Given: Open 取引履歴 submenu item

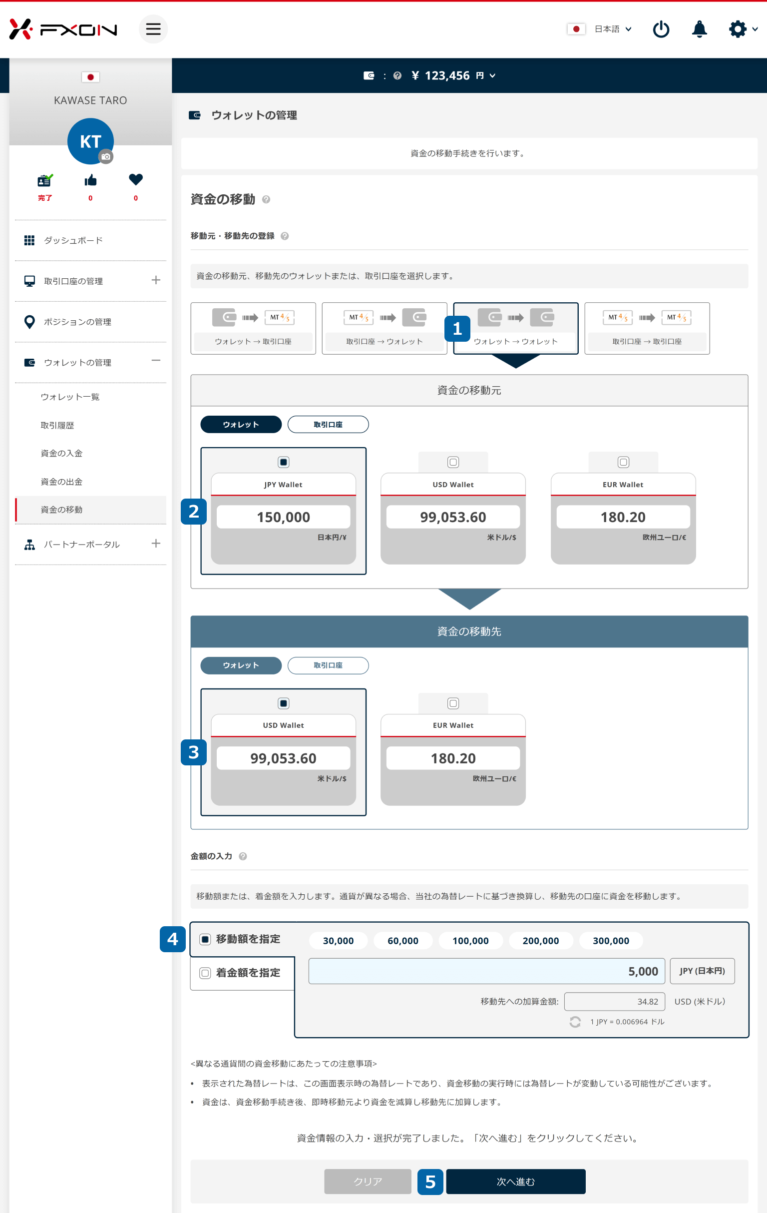Looking at the screenshot, I should [57, 426].
